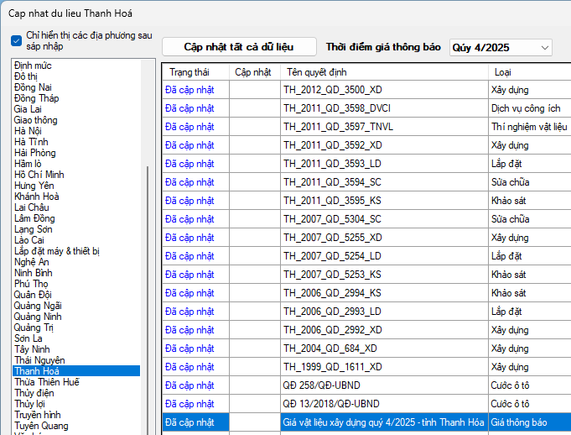Select row TH_1999_QD_1611_XD
This screenshot has width=571, height=435.
[x=333, y=366]
